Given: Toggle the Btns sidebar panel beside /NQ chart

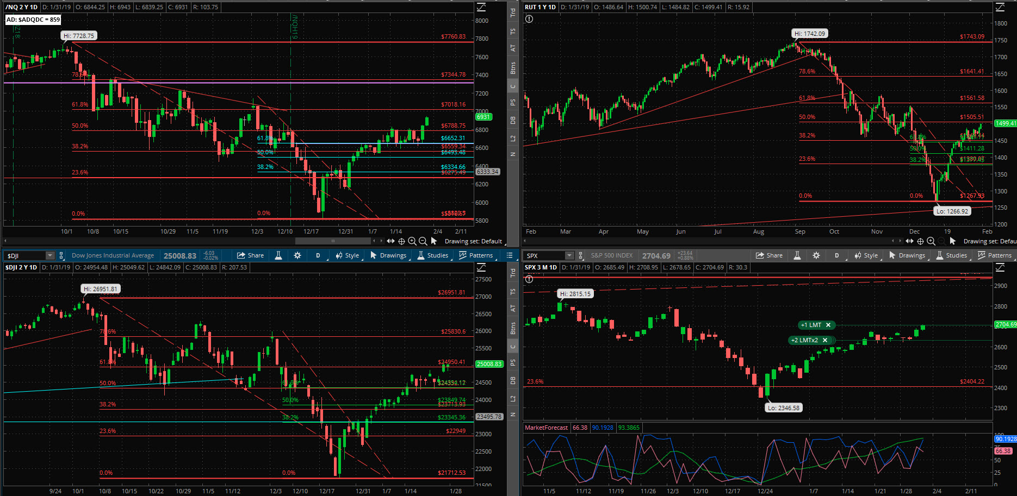Looking at the screenshot, I should pyautogui.click(x=513, y=68).
